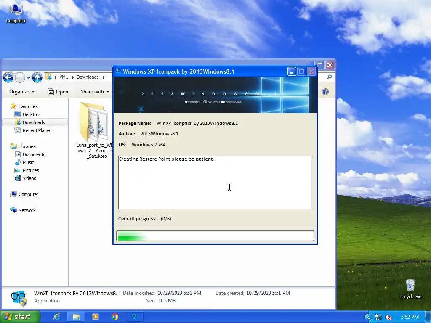Click the Music note icon
The height and width of the screenshot is (323, 431).
18,162
